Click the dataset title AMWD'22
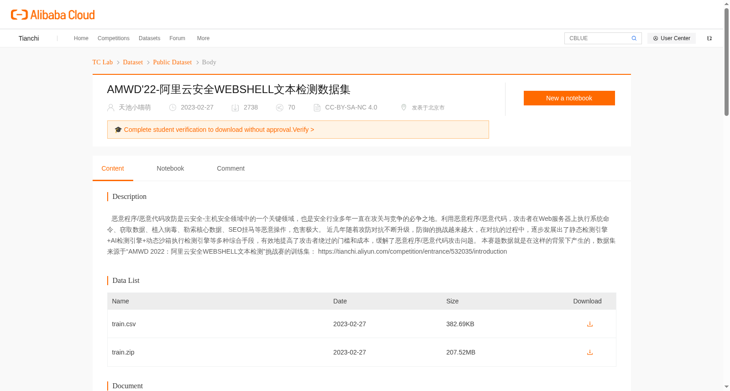 click(229, 89)
